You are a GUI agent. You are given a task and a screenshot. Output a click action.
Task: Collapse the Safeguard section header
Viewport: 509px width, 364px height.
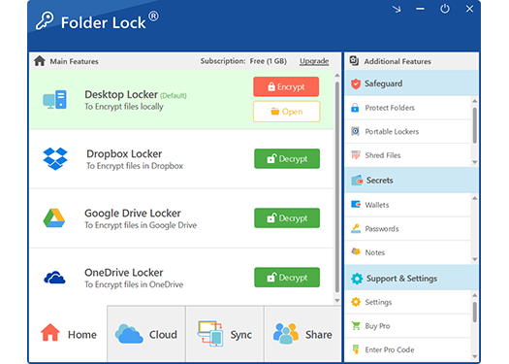(x=412, y=83)
